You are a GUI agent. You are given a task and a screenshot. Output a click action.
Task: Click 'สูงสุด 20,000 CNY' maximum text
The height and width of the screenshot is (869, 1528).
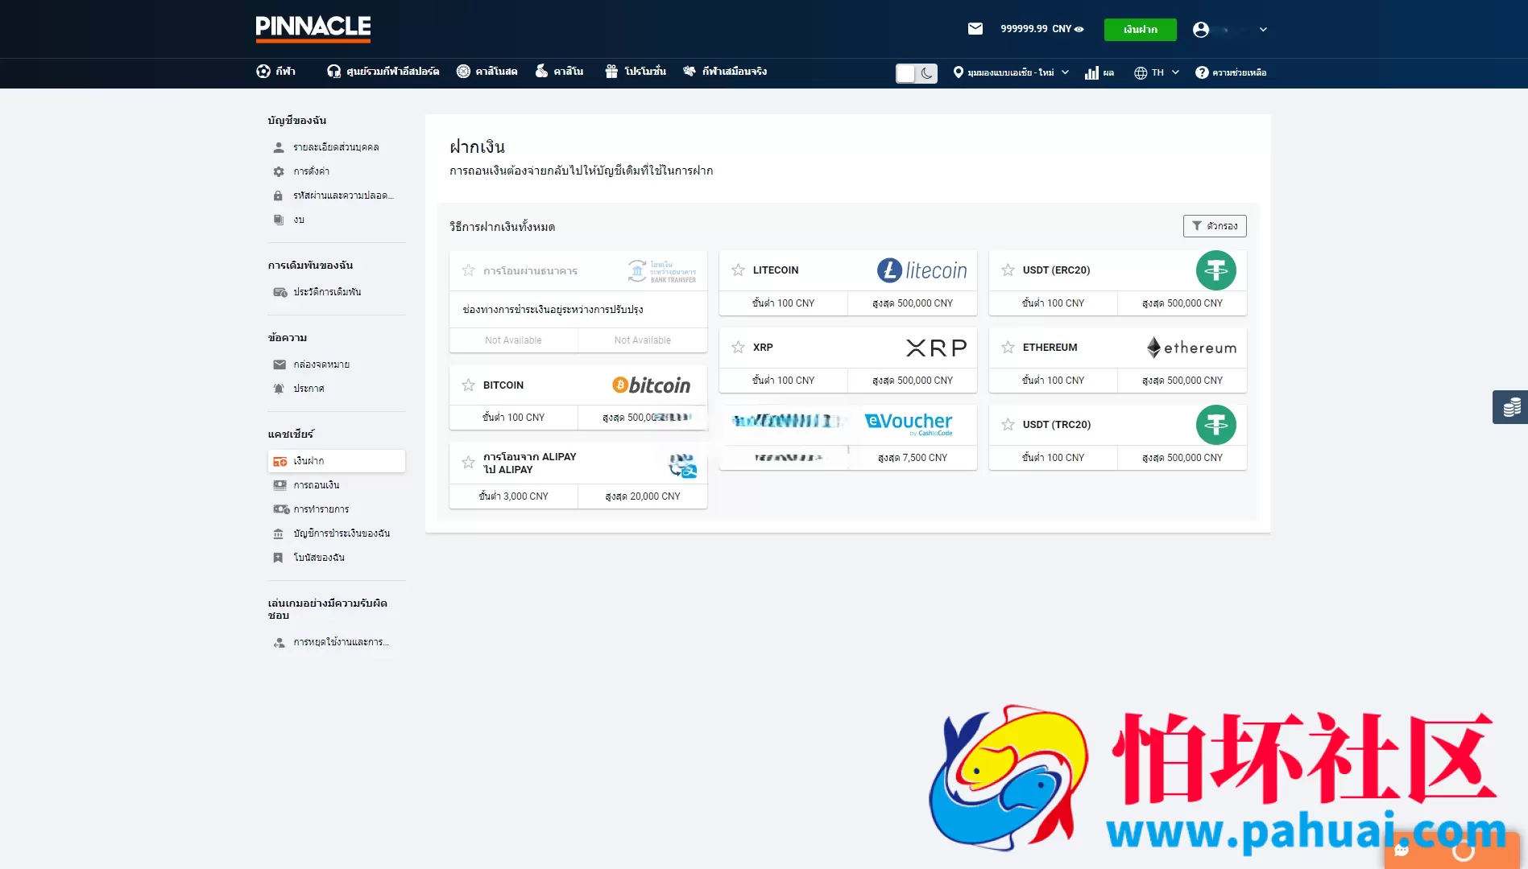tap(643, 496)
